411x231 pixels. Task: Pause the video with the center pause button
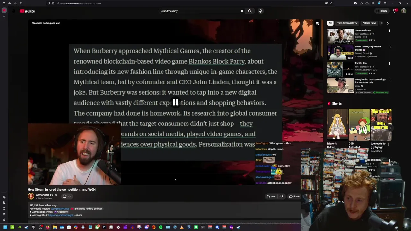click(175, 102)
